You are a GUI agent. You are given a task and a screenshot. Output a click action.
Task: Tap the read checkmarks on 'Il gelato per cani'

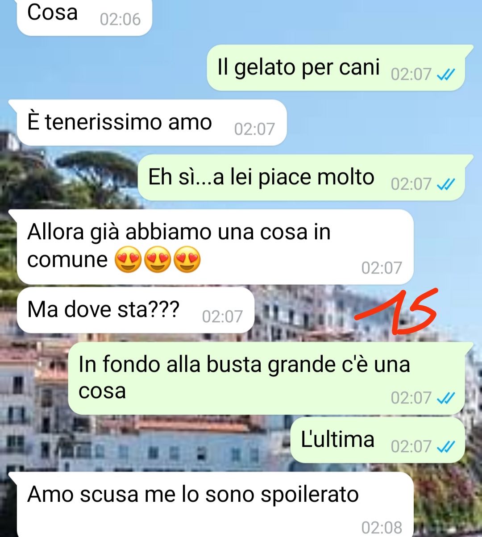(x=445, y=75)
